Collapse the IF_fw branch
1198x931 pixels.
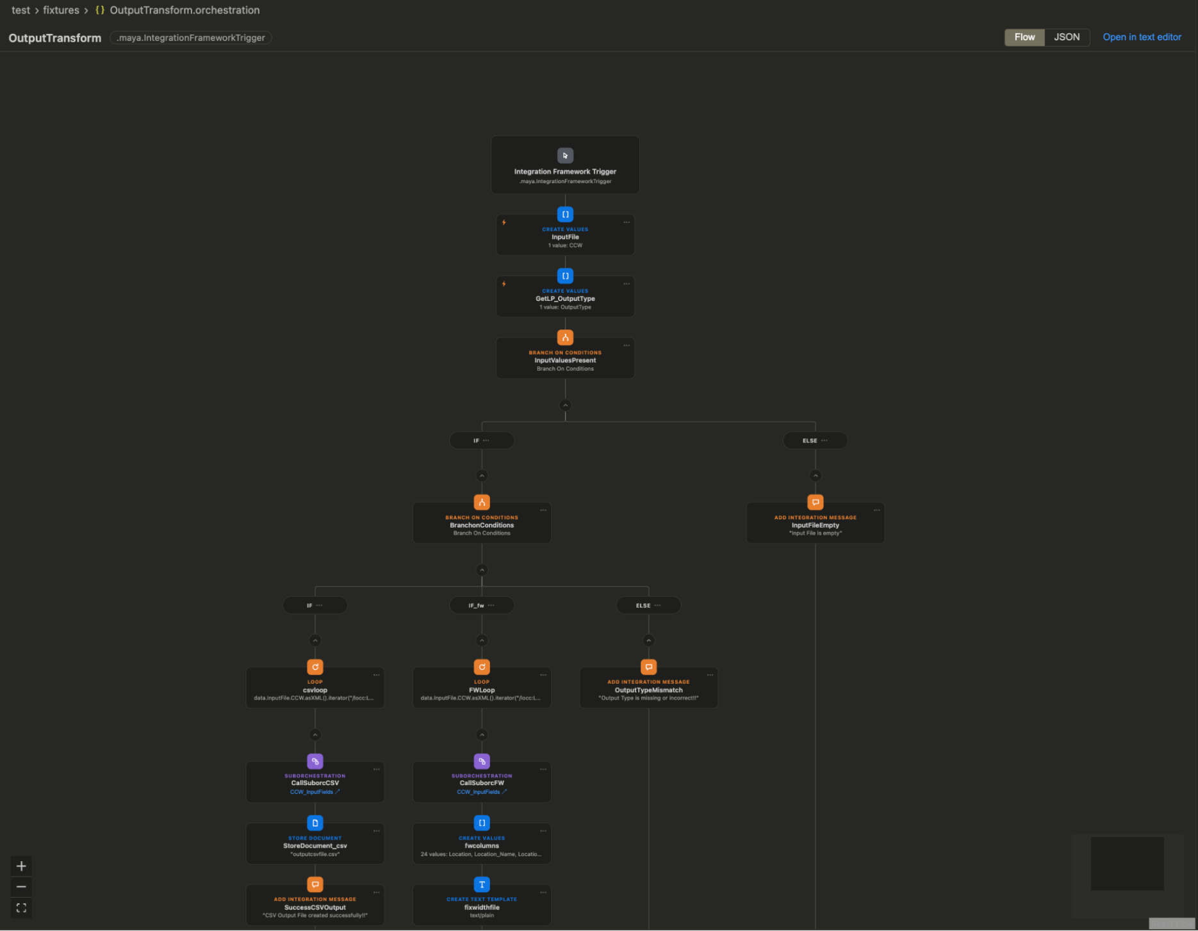tap(482, 640)
